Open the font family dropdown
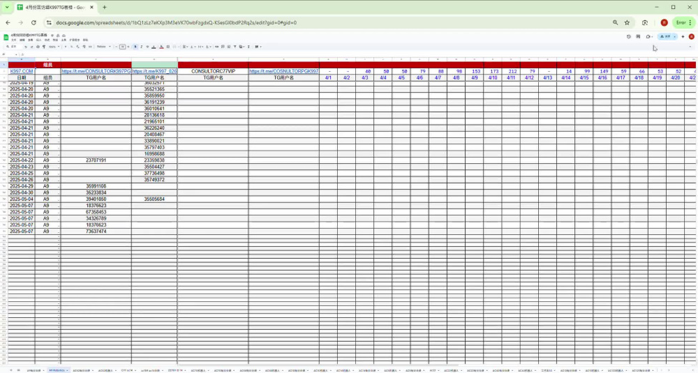Screen dimensions: 698x373 (x=104, y=47)
